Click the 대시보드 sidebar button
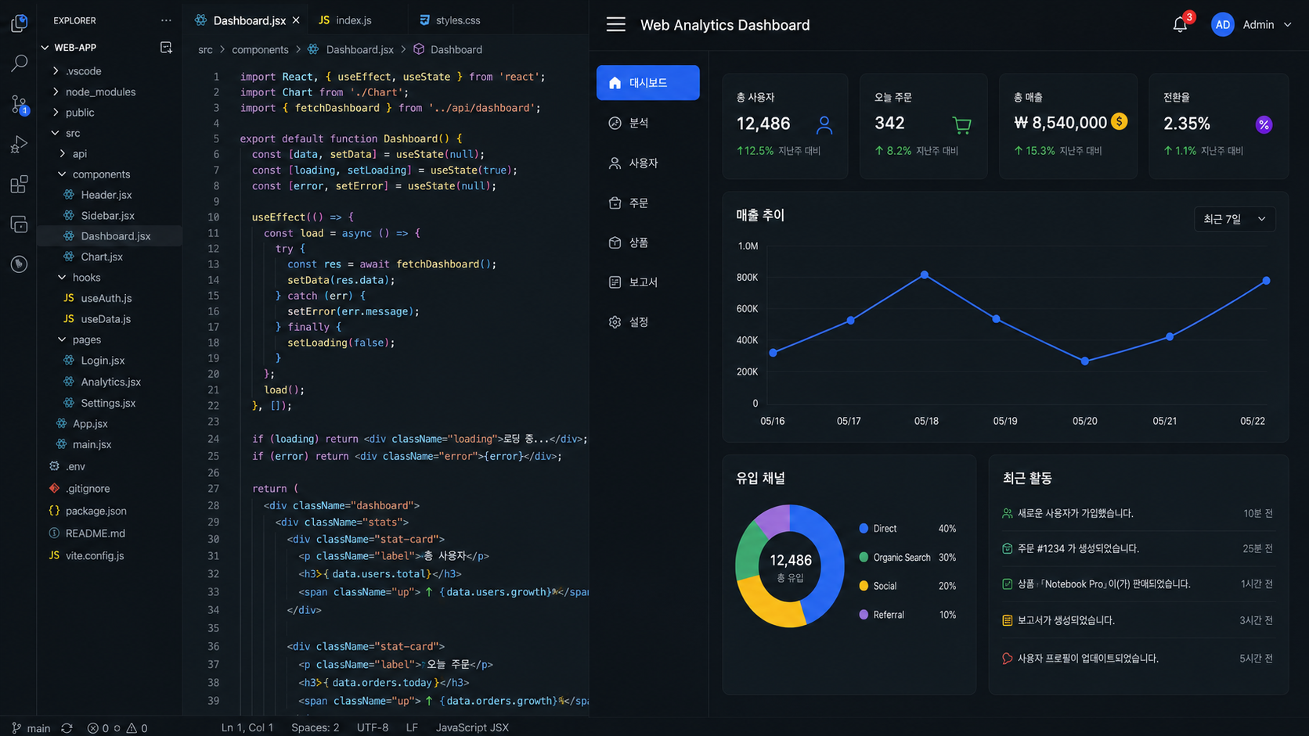 click(x=647, y=83)
